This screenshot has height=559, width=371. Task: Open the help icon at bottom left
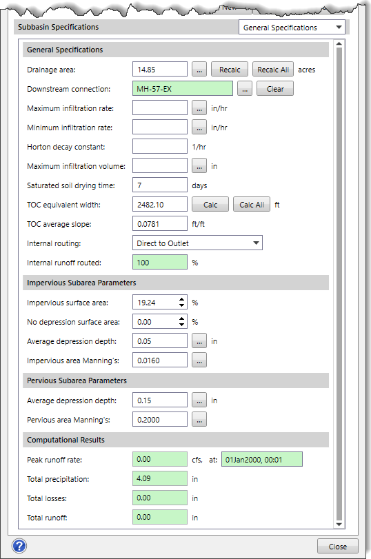[x=19, y=546]
